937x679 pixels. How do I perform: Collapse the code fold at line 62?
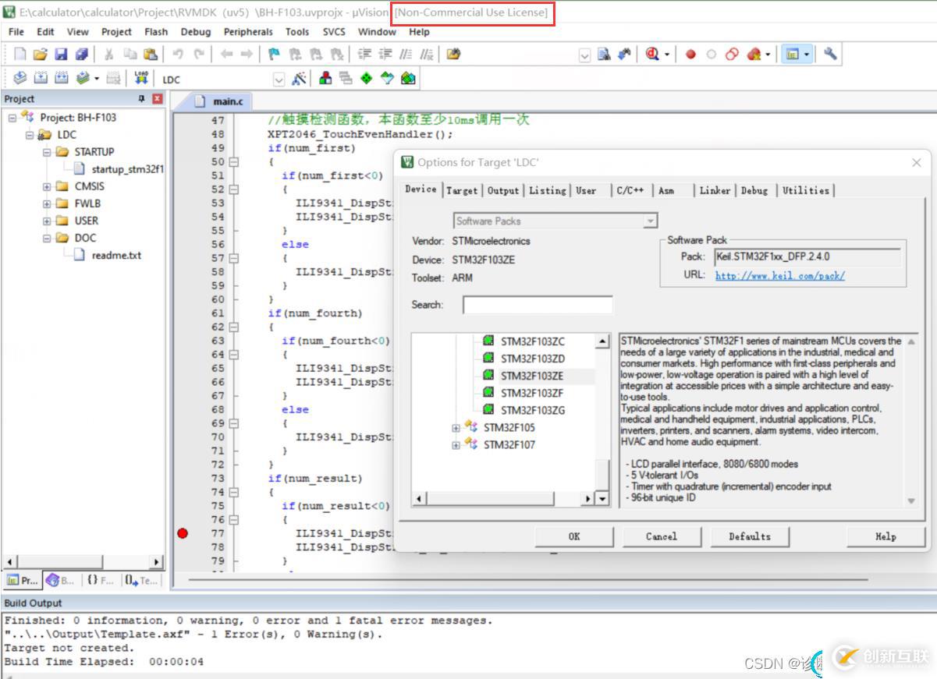pos(233,327)
